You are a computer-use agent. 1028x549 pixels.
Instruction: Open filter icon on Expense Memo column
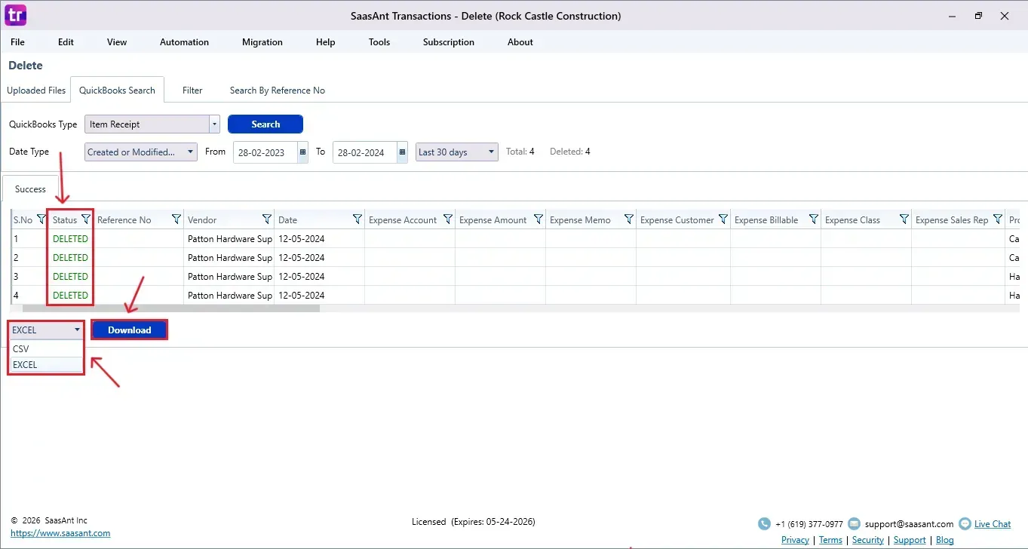pos(629,219)
